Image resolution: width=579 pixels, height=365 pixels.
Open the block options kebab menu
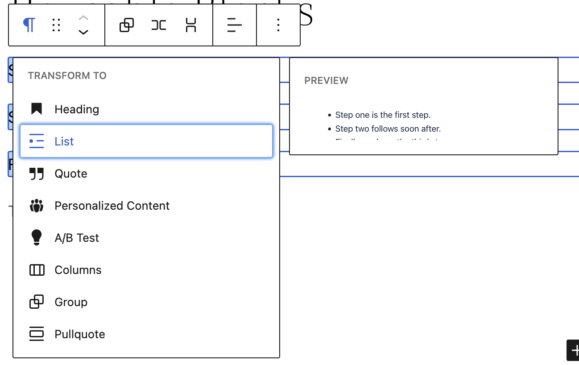pos(278,25)
